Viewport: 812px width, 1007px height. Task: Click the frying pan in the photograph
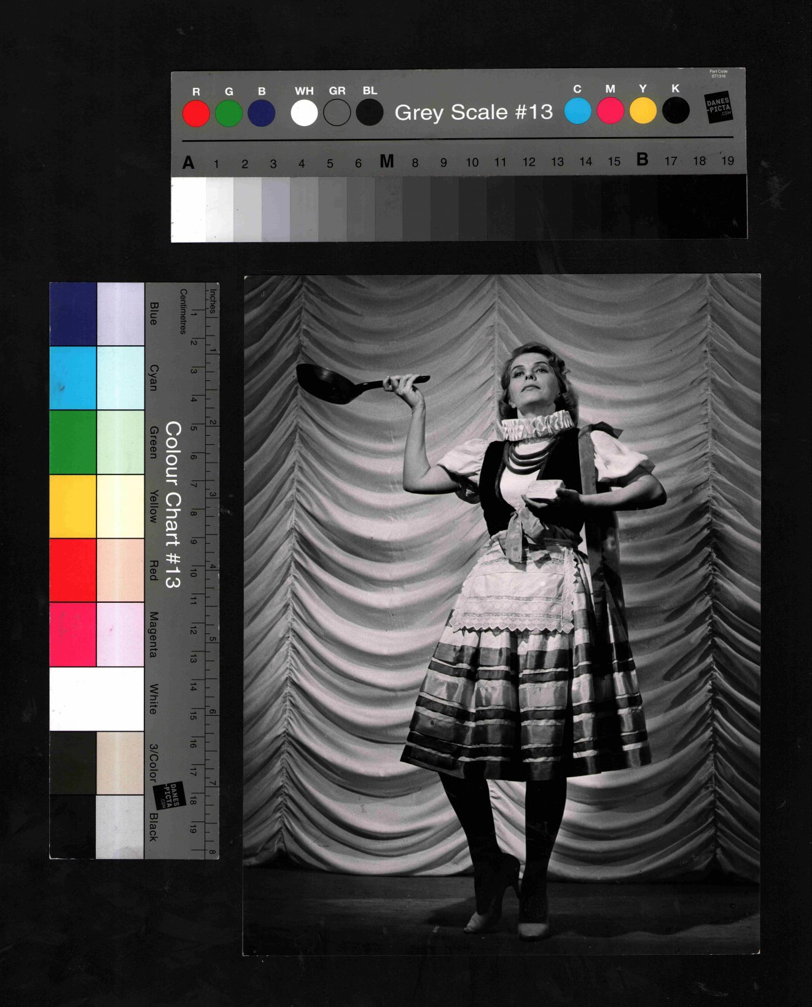pyautogui.click(x=329, y=383)
